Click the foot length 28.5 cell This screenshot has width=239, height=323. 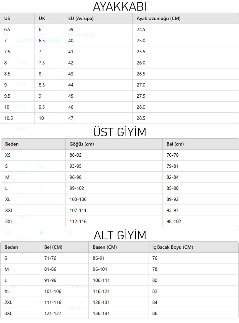coord(141,118)
